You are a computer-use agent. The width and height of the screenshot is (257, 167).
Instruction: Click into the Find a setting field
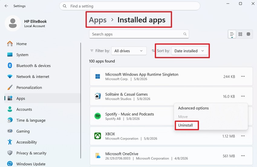[x=130, y=6]
